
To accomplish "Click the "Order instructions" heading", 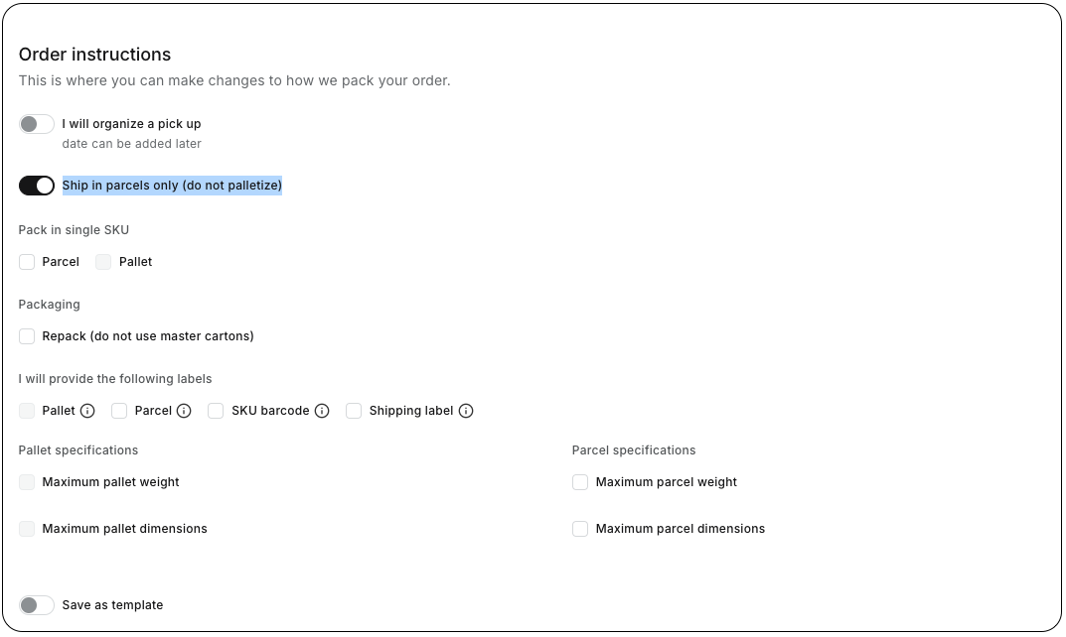I will tap(94, 55).
